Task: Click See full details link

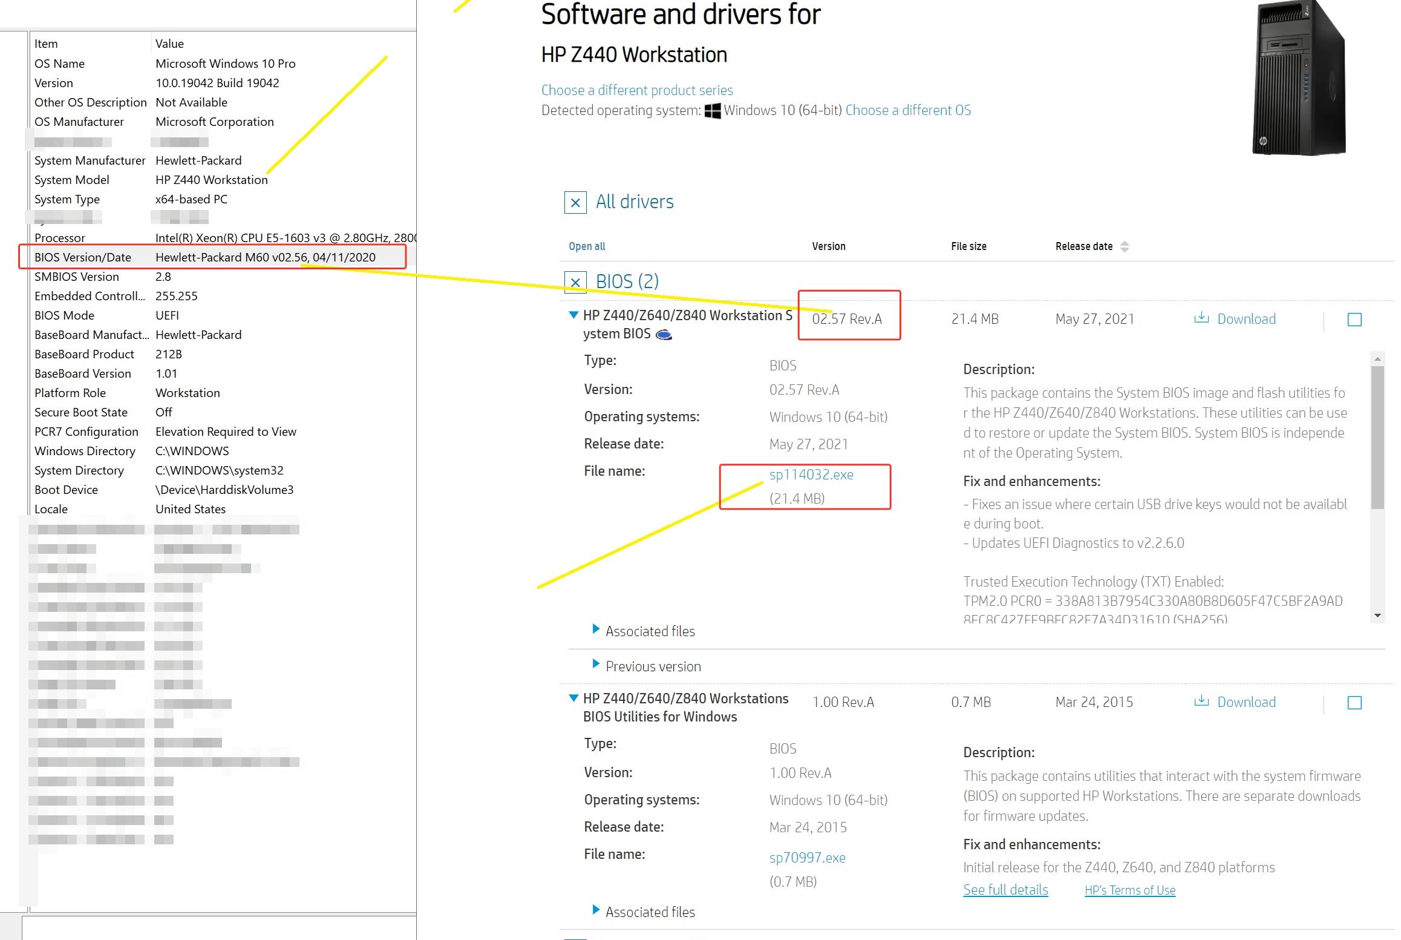Action: tap(1005, 890)
